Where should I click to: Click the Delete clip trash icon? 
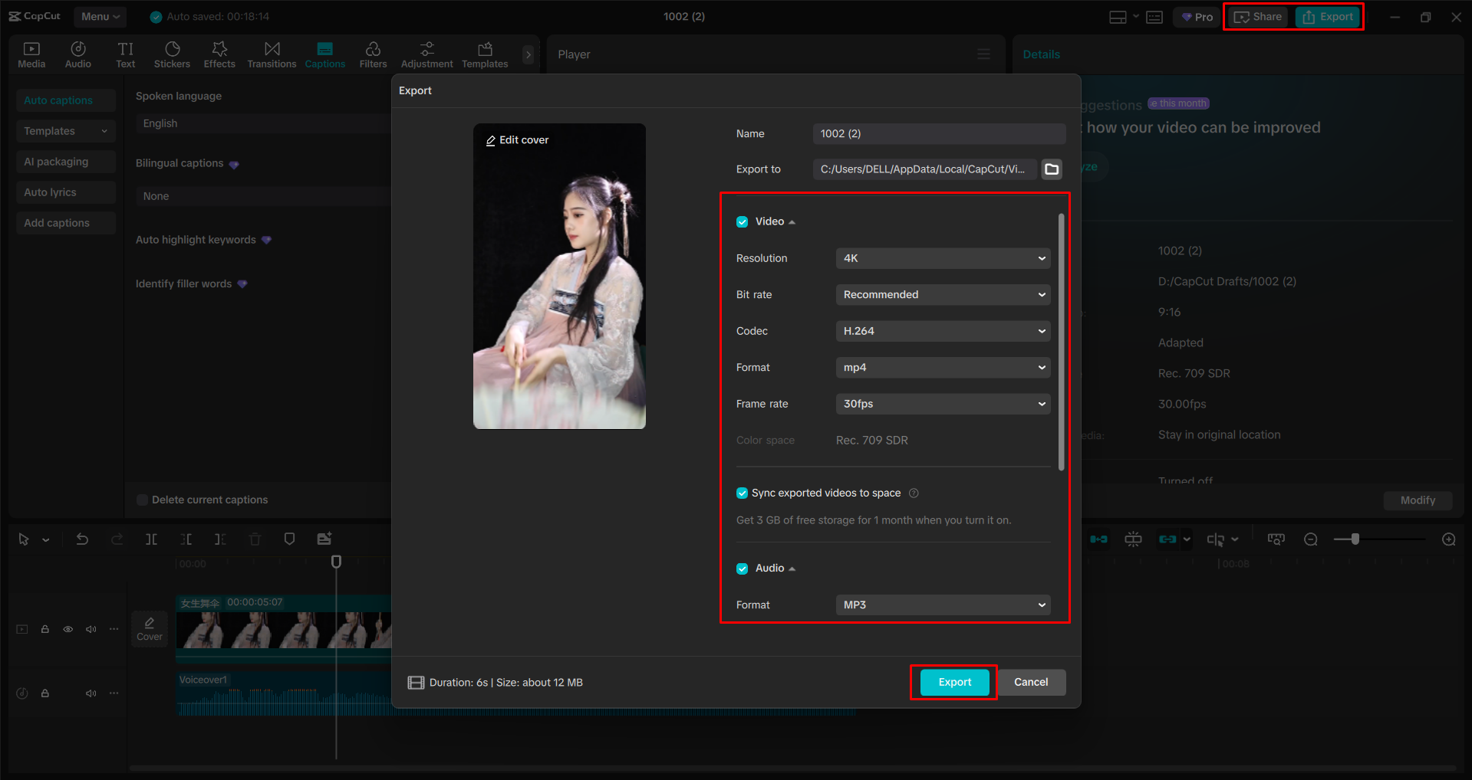(x=255, y=539)
